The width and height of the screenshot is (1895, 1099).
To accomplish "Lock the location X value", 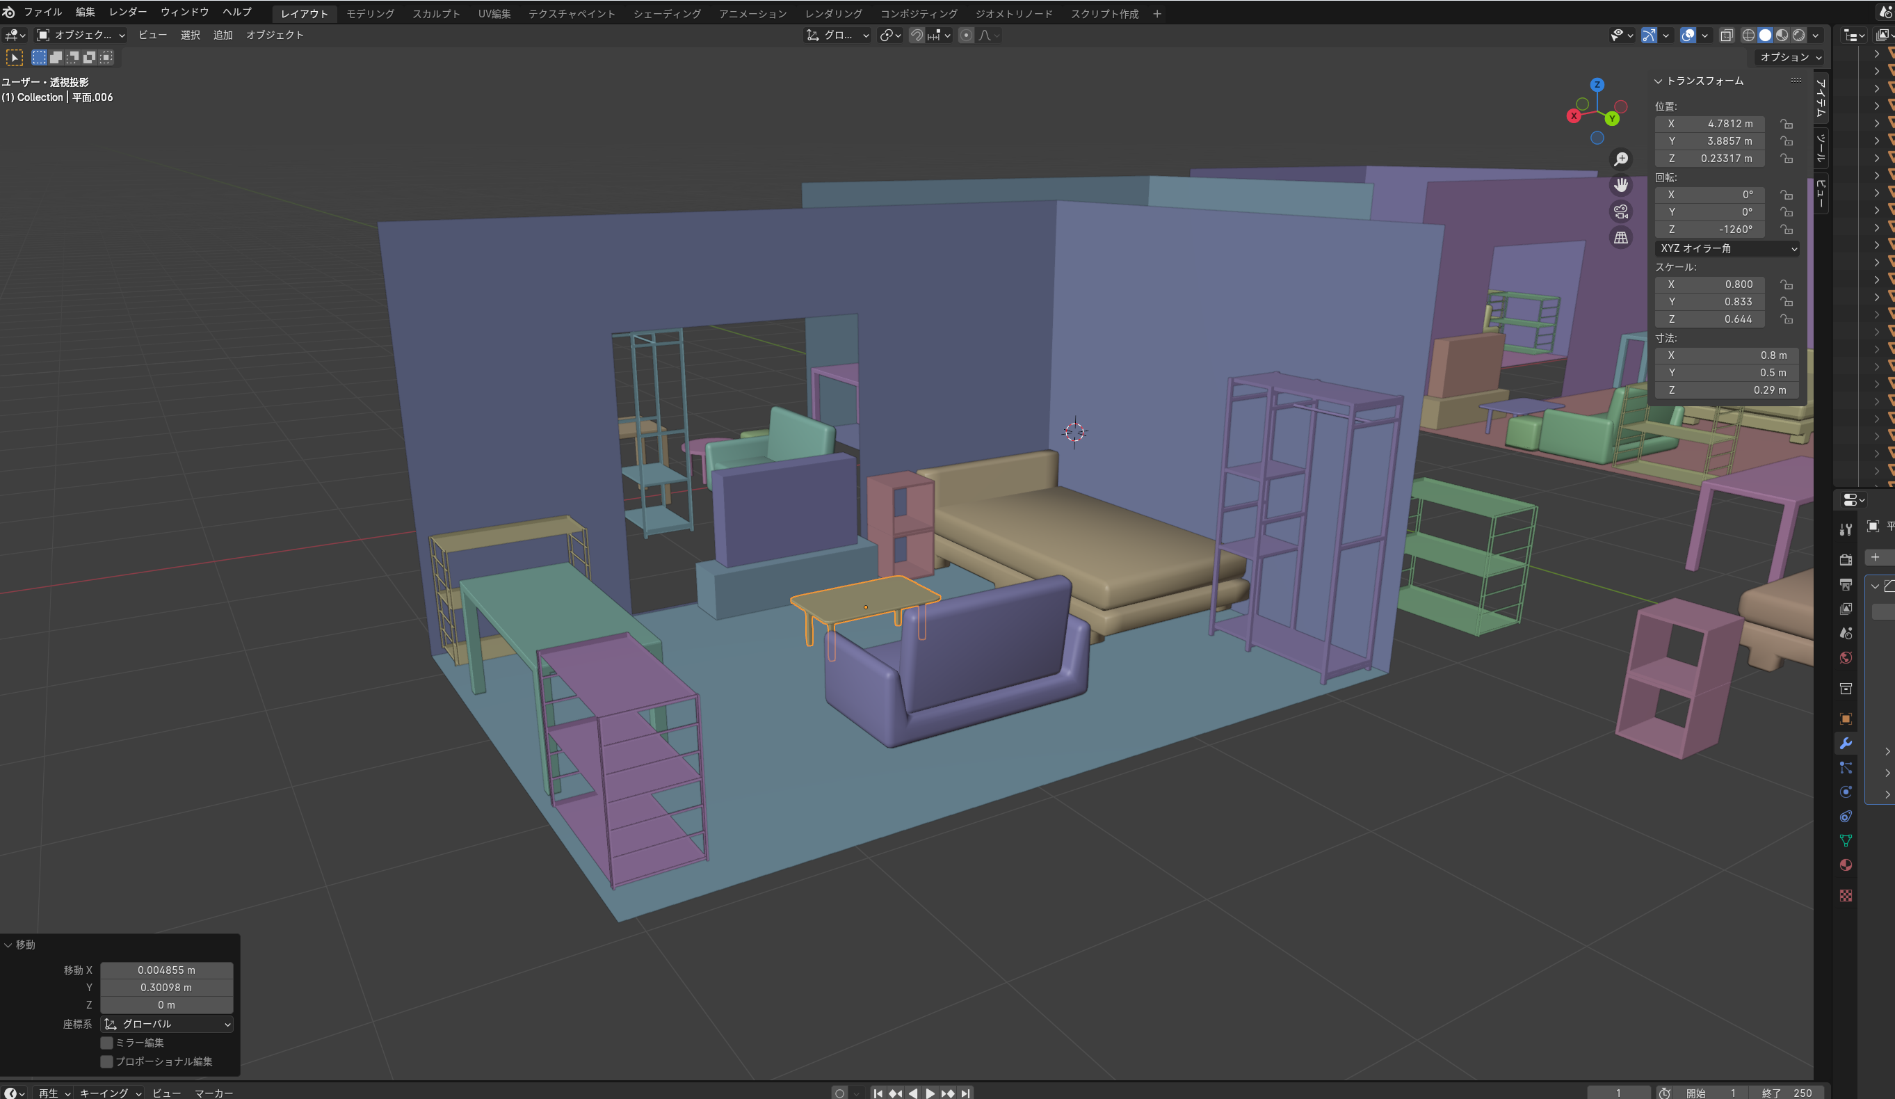I will pos(1786,124).
